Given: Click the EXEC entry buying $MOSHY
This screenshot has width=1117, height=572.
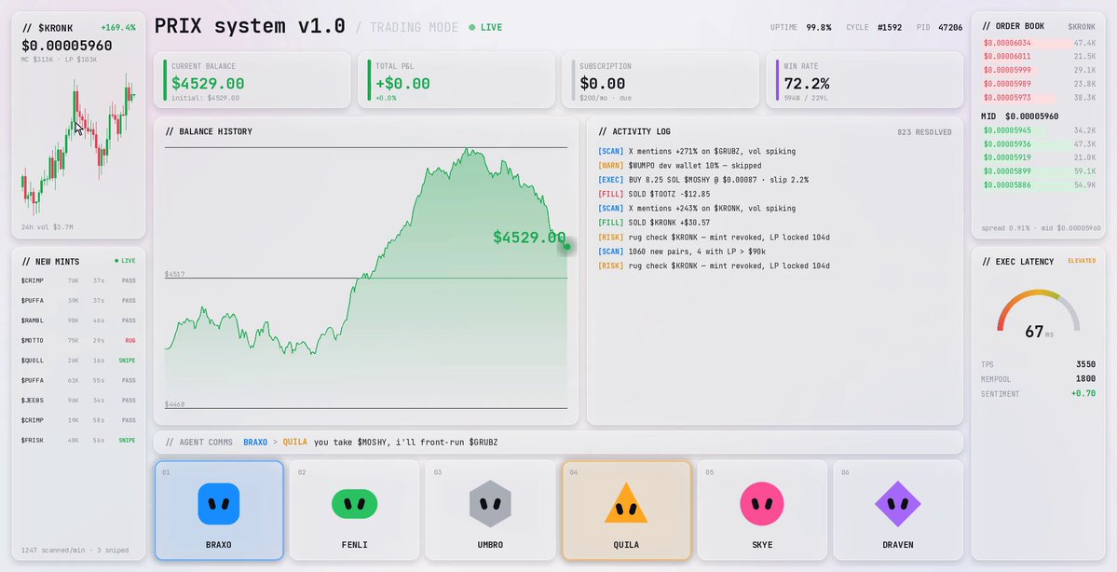Looking at the screenshot, I should (x=703, y=180).
